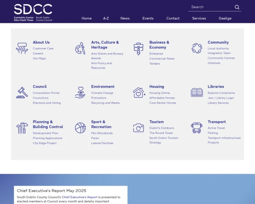Open the Housing Online link
Screen dimensions: 255x204
(159, 93)
